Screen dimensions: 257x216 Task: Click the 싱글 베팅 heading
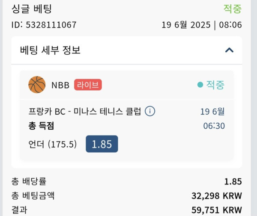click(32, 9)
